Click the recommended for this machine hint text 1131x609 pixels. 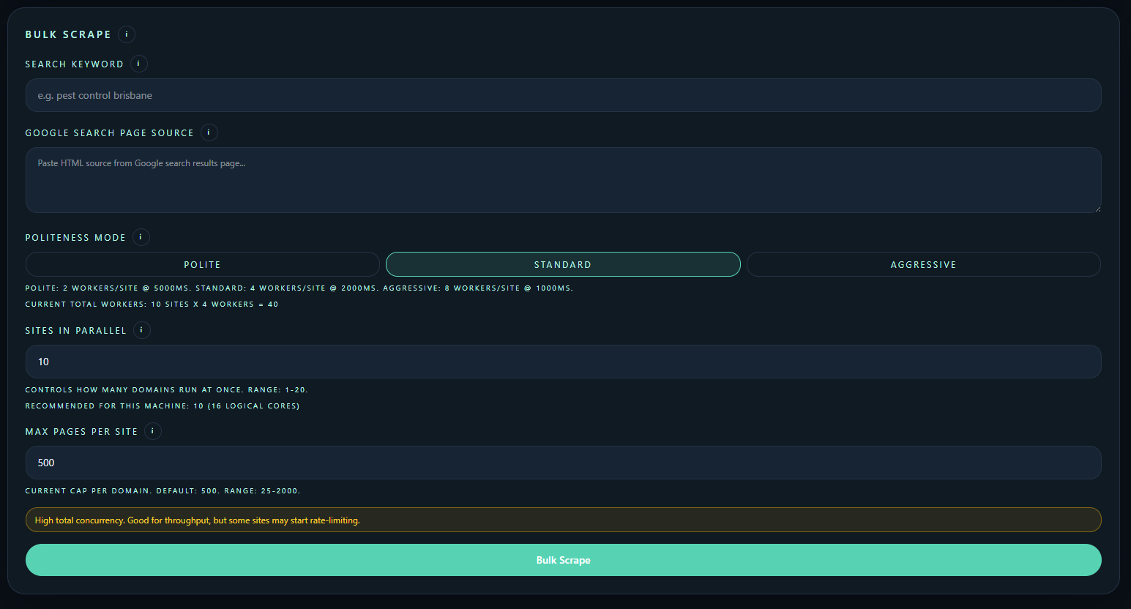pos(162,406)
